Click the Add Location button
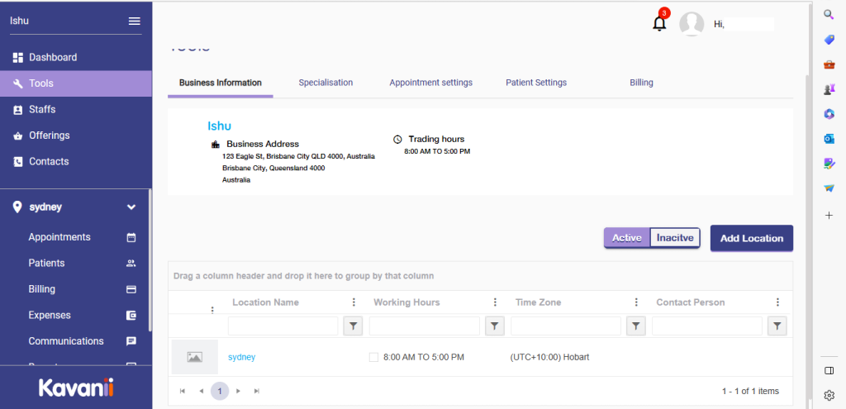846x409 pixels. click(x=751, y=238)
